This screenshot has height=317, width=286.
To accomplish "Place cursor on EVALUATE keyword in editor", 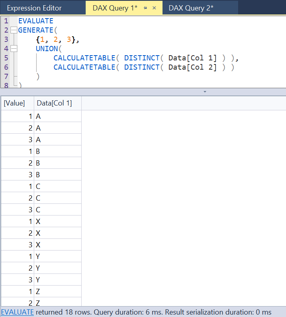I will (x=35, y=21).
